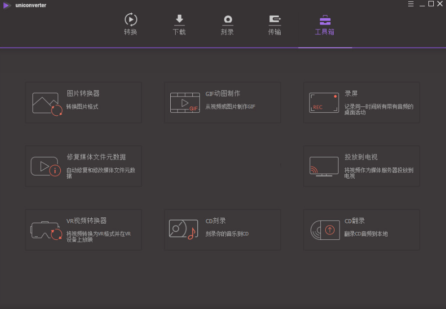Click the CD Ripper disc icon
The image size is (446, 309).
[x=324, y=229]
